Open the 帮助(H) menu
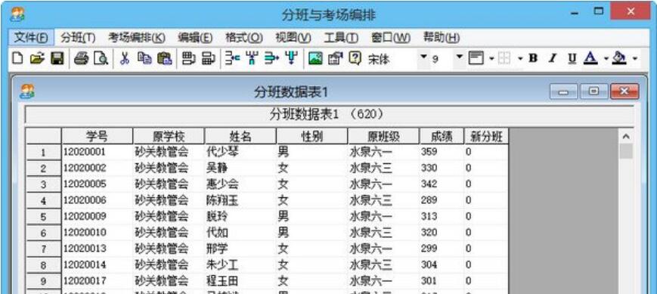Image resolution: width=657 pixels, height=294 pixels. (442, 38)
